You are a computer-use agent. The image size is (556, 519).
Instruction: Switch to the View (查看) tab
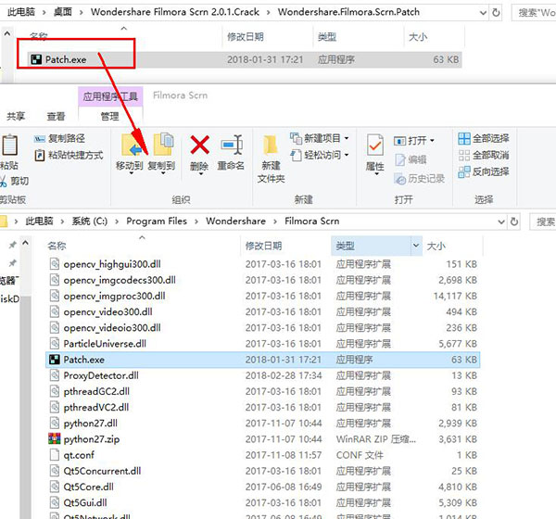coord(57,117)
